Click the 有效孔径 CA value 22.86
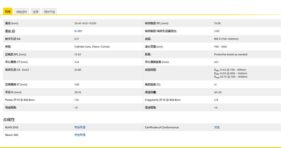 78,70
